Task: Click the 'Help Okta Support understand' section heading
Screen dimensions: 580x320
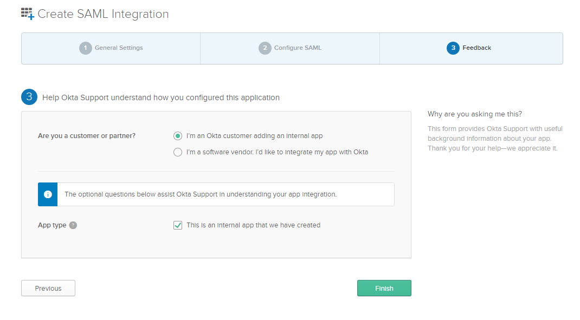Action: [161, 97]
